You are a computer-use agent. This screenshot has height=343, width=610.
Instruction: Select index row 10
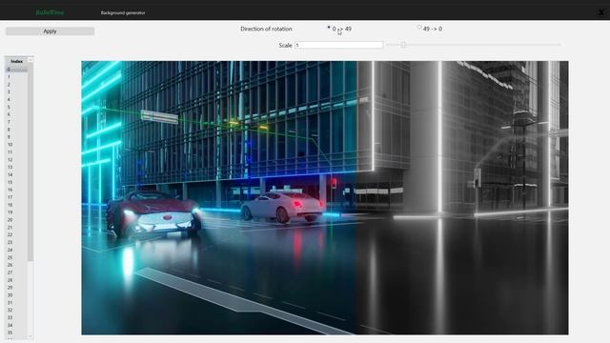[16, 145]
